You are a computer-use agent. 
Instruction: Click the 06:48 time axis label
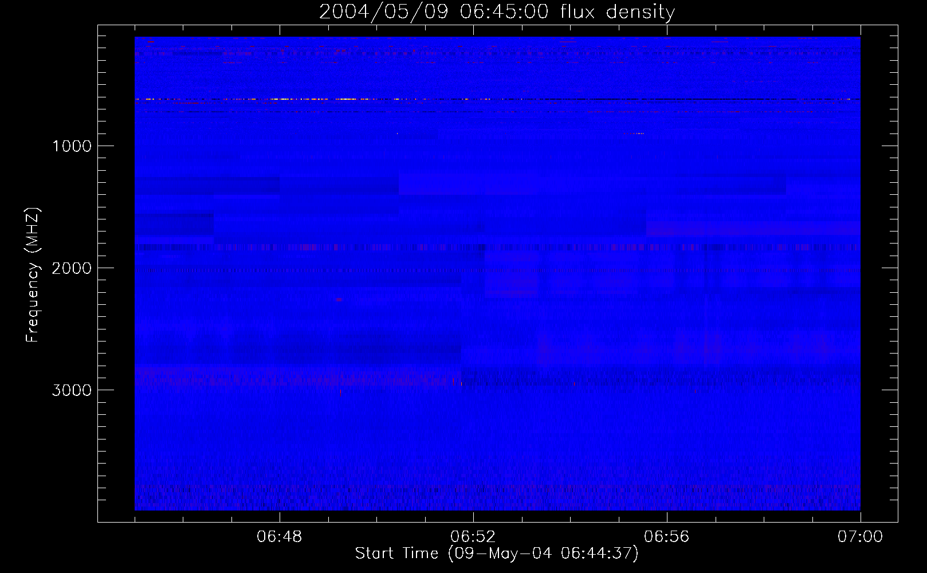click(279, 537)
